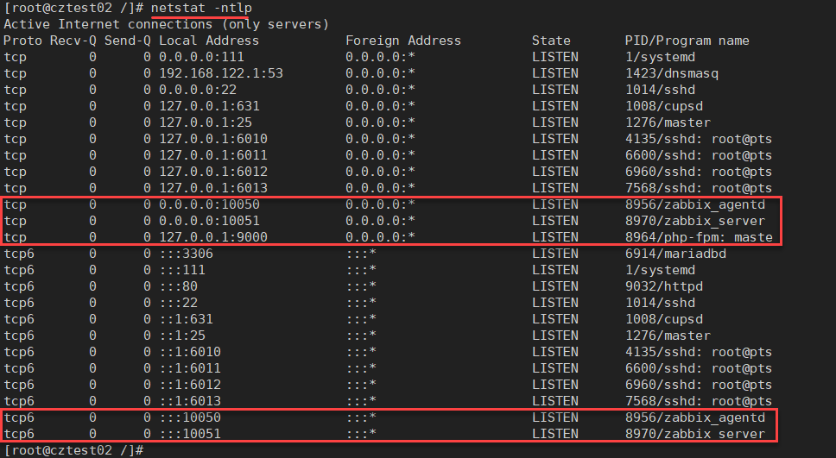Select local address 127.0.0.1:9000
Screen dimensions: 836x458
point(213,237)
